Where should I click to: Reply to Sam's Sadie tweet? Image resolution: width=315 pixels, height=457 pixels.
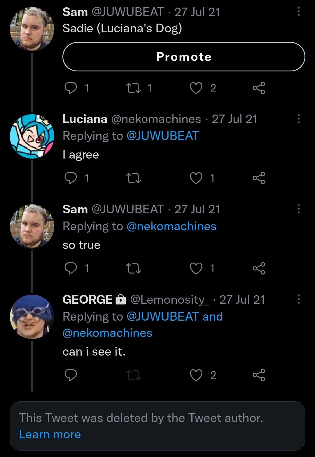[x=71, y=88]
